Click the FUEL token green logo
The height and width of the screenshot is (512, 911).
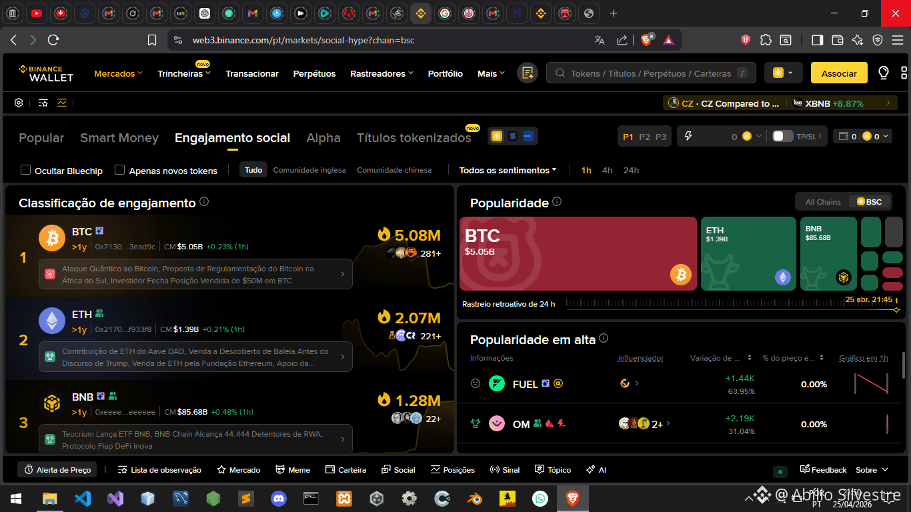coord(497,383)
